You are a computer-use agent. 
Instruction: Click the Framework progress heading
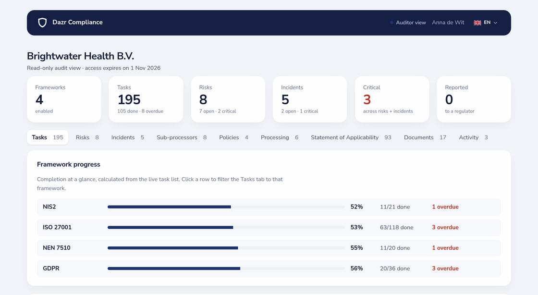click(x=69, y=164)
